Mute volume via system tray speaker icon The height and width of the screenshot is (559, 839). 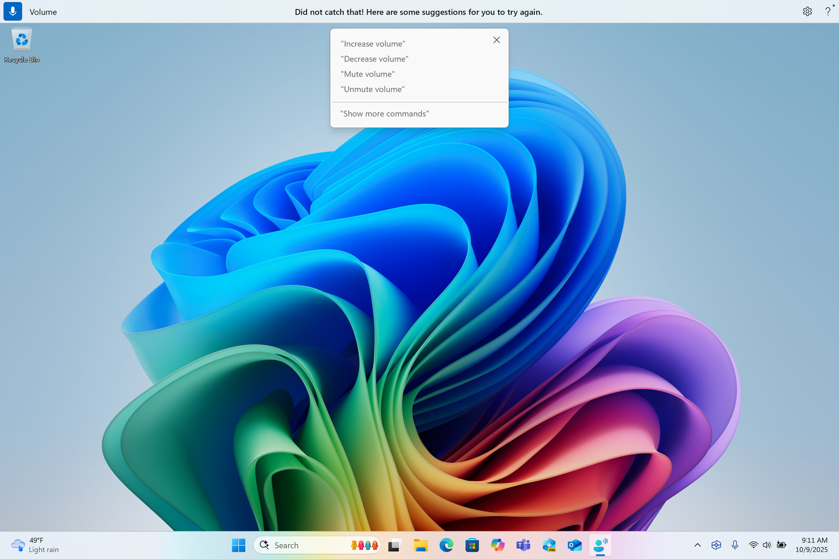coord(768,545)
